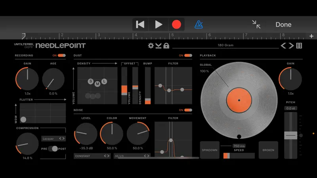
Task: Click the Bump level bar
Action: 148,85
